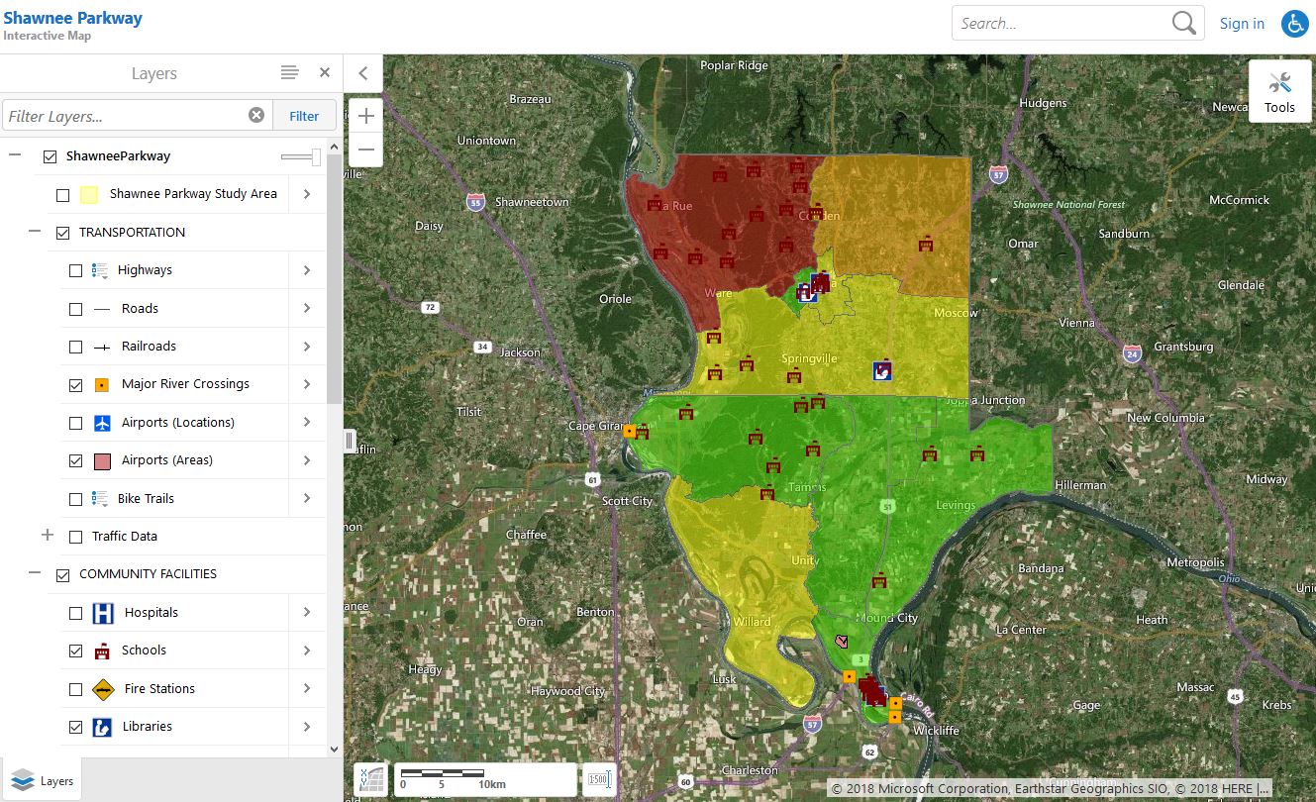The width and height of the screenshot is (1316, 802).
Task: Open the Tools panel
Action: point(1278,91)
